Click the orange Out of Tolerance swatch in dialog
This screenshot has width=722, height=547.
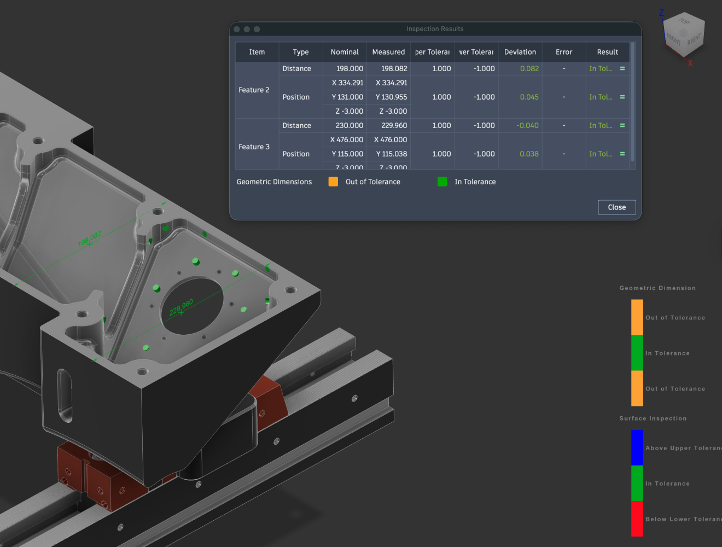333,182
